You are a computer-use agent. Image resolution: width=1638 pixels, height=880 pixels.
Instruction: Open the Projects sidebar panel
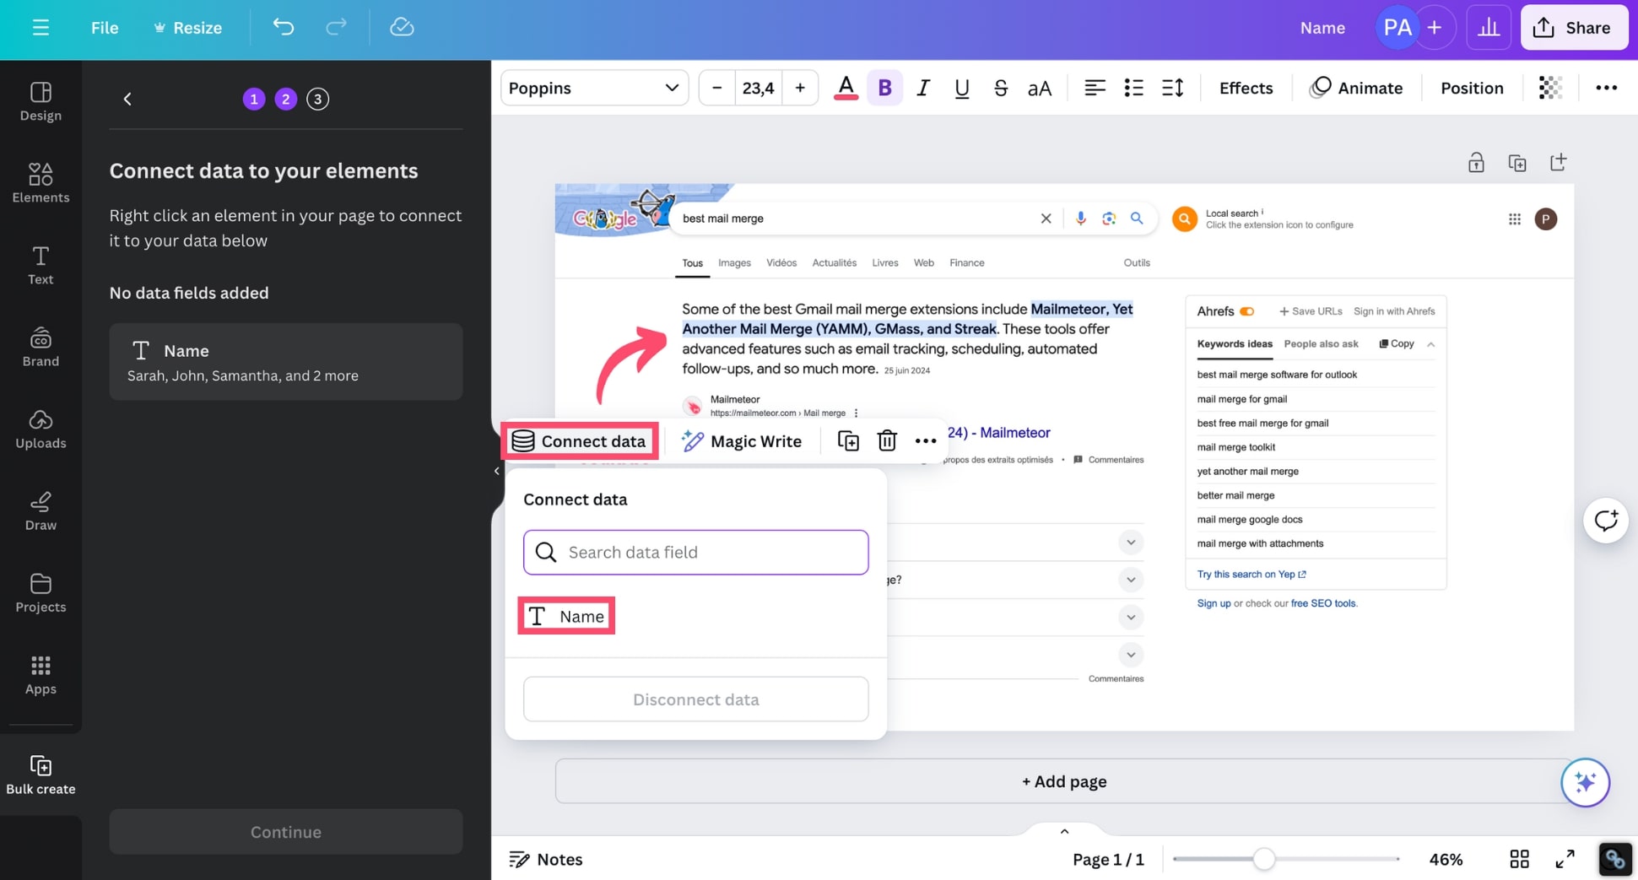(41, 592)
